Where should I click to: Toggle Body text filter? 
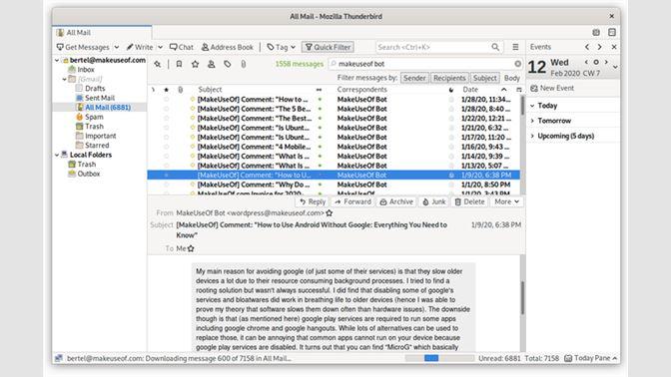(x=512, y=78)
